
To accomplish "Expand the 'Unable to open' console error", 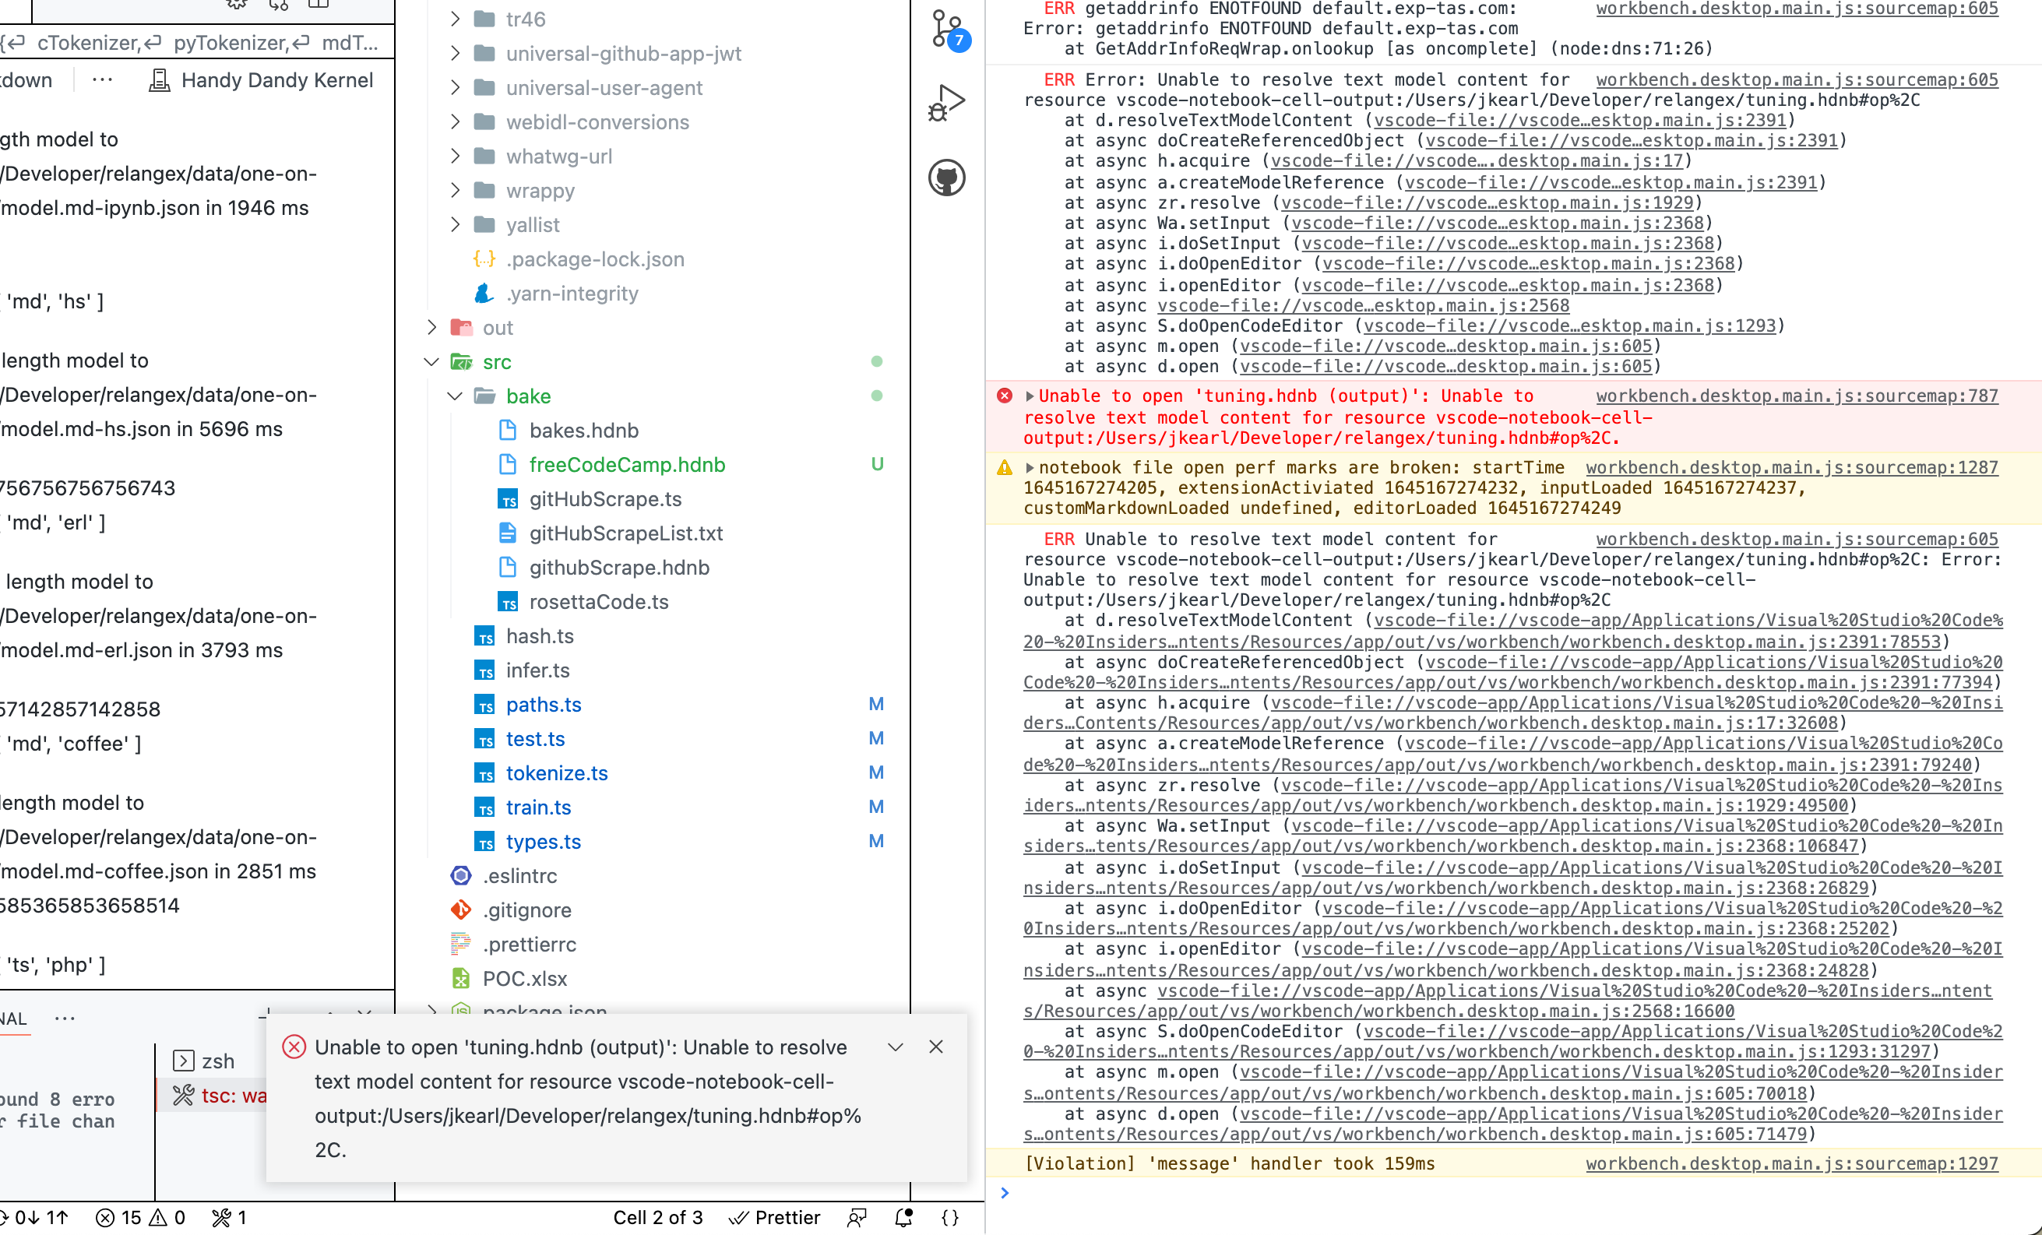I will tap(1030, 396).
